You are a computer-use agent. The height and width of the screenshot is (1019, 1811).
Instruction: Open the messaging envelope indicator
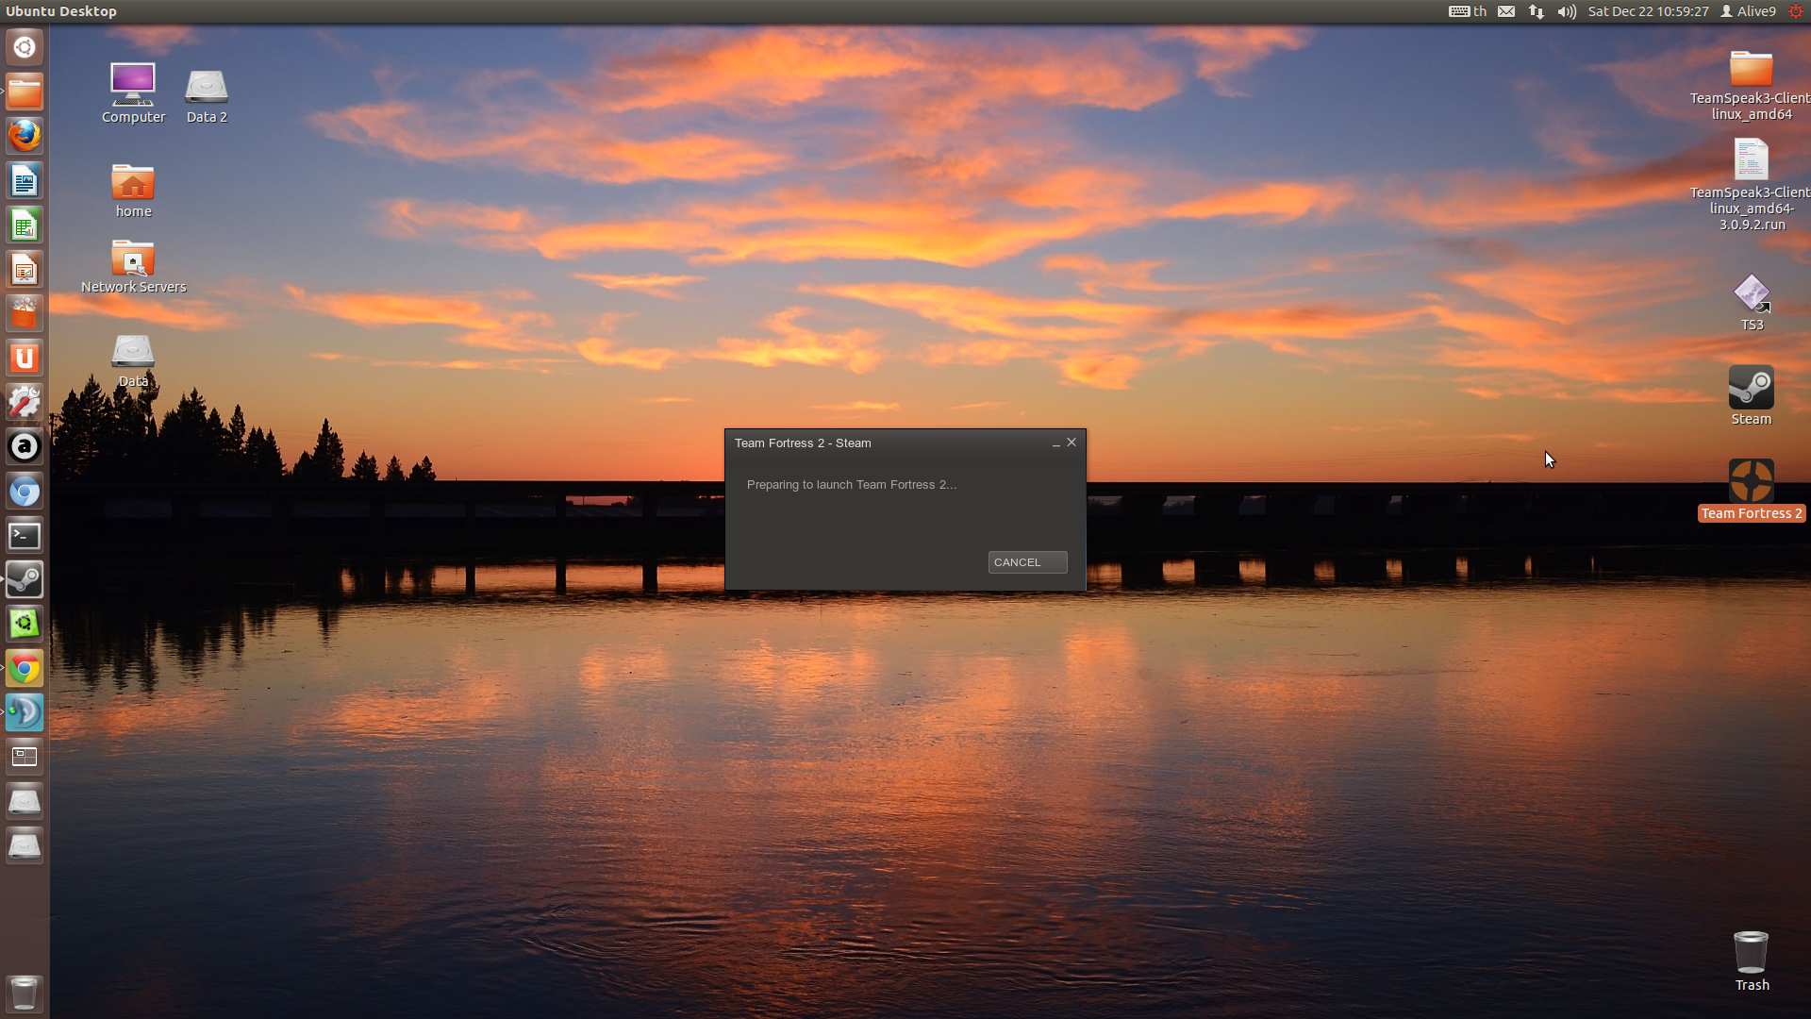(x=1506, y=11)
